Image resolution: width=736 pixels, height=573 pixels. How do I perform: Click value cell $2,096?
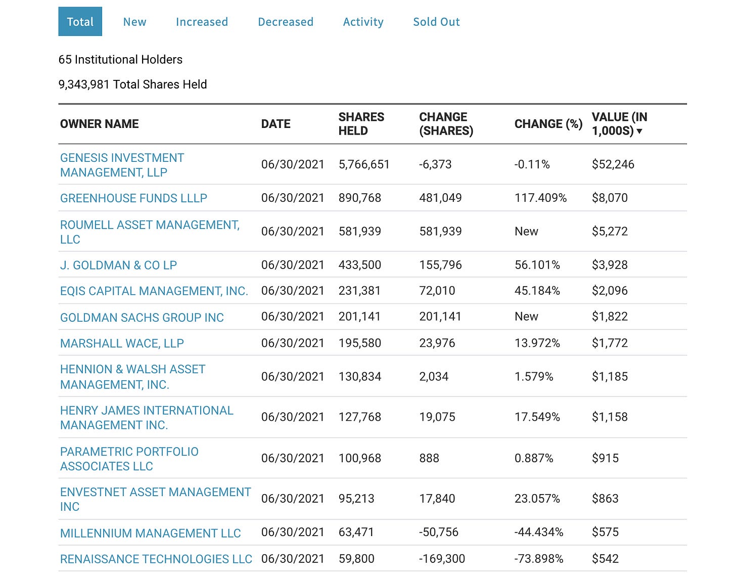click(x=610, y=291)
